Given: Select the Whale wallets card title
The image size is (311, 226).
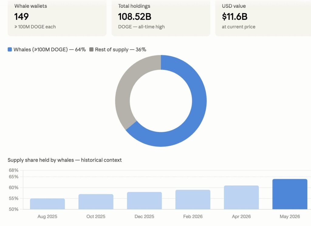Looking at the screenshot, I should click(31, 6).
